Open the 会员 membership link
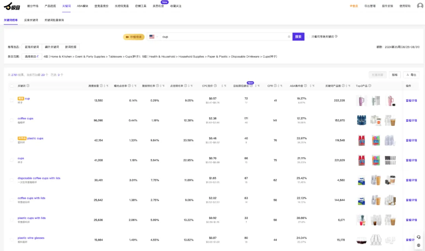Viewport: 425px width, 251px height. click(354, 6)
